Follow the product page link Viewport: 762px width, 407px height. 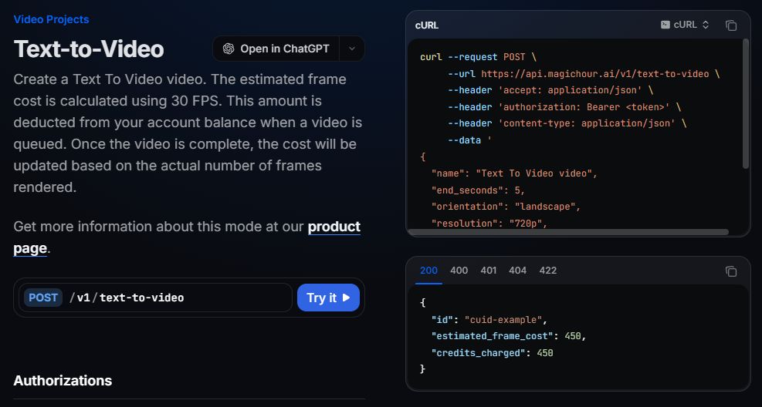point(334,227)
